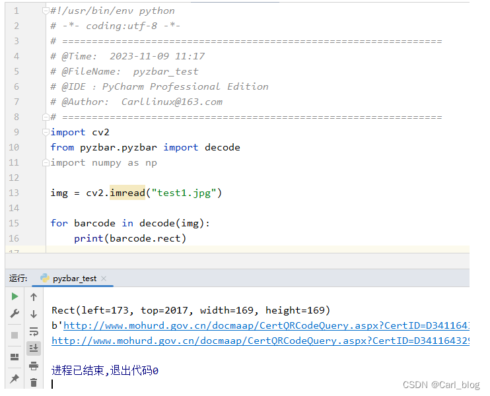490x396 pixels.
Task: Click gutter line number 15
Action: [x=14, y=223]
